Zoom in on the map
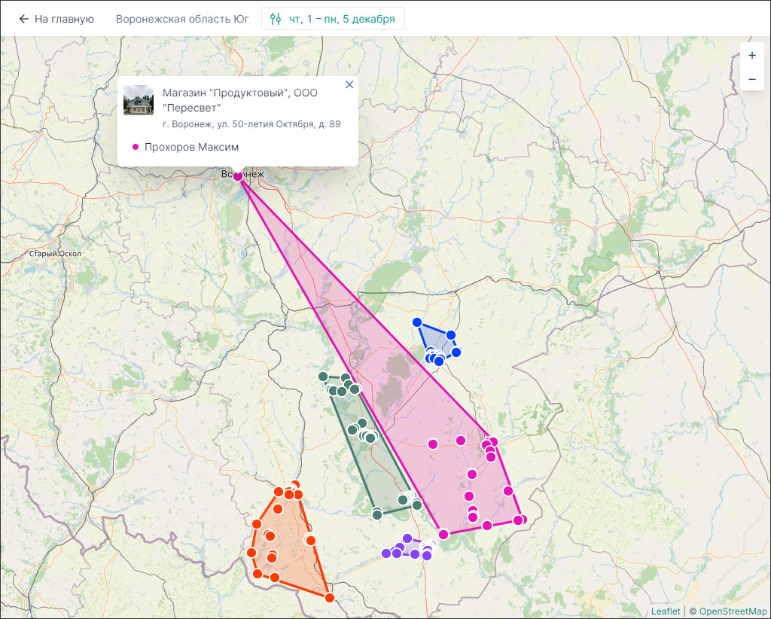The width and height of the screenshot is (771, 619). coord(751,56)
